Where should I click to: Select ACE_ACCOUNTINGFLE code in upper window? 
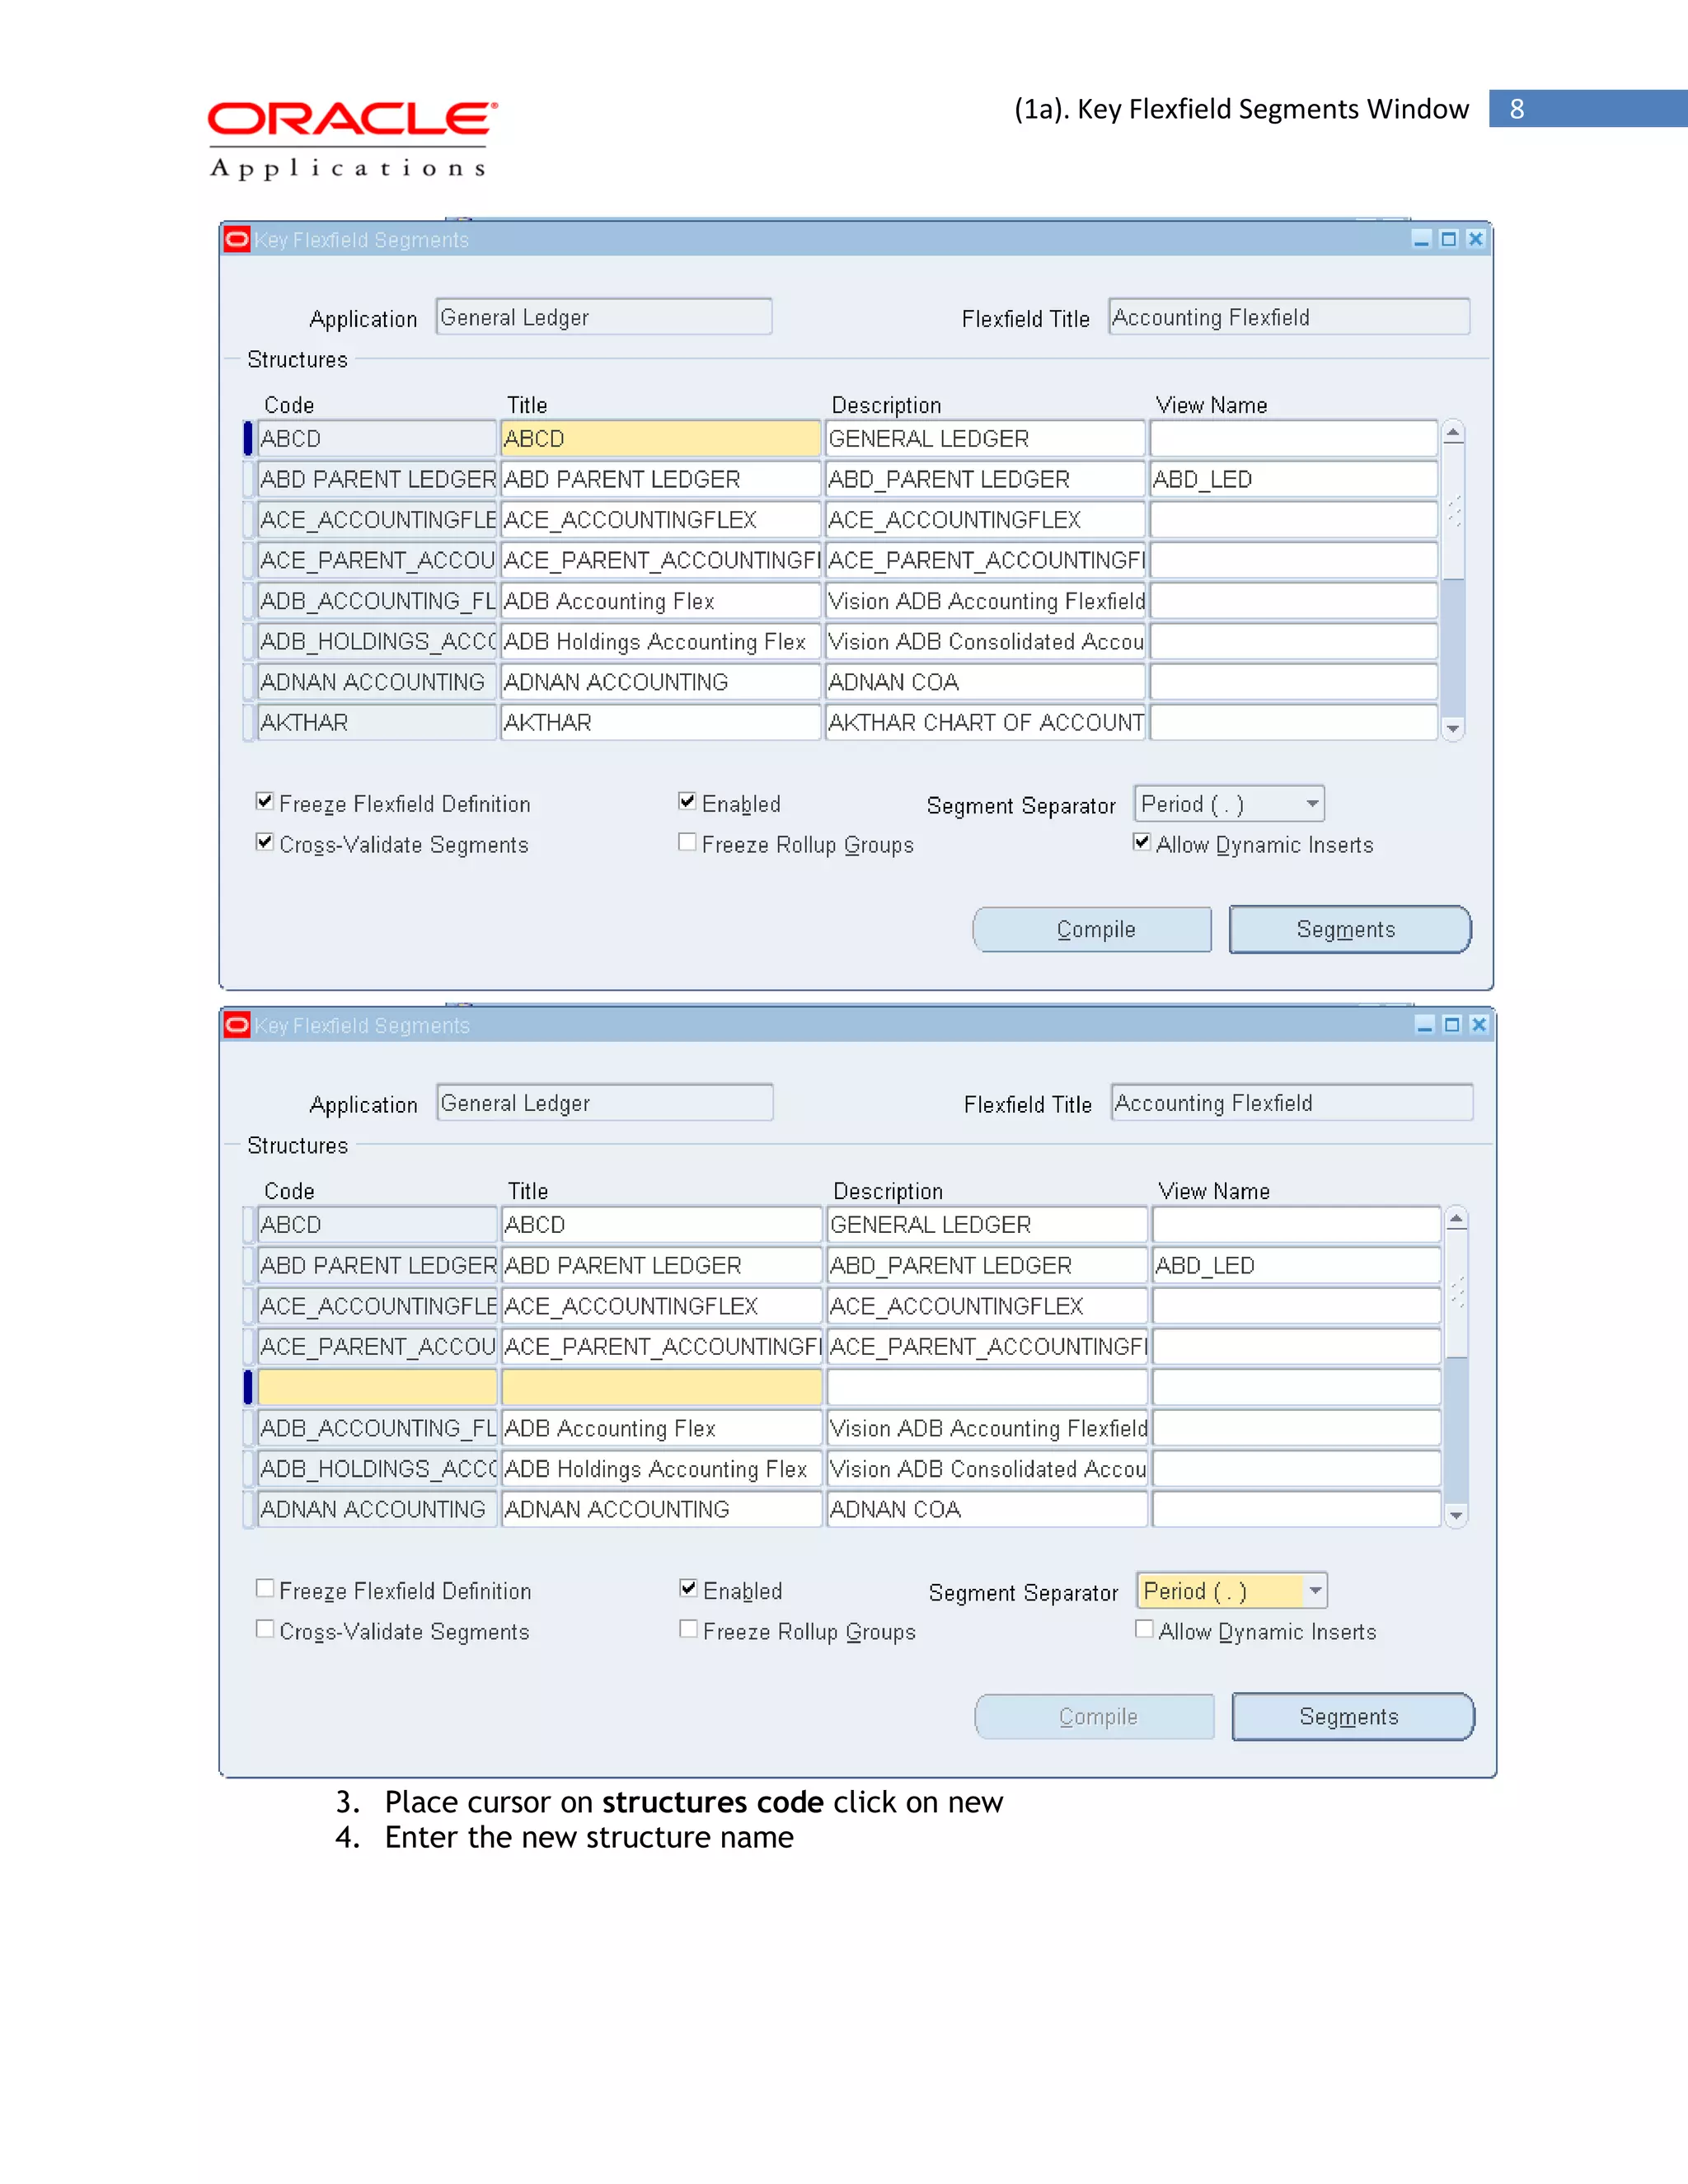coord(376,520)
